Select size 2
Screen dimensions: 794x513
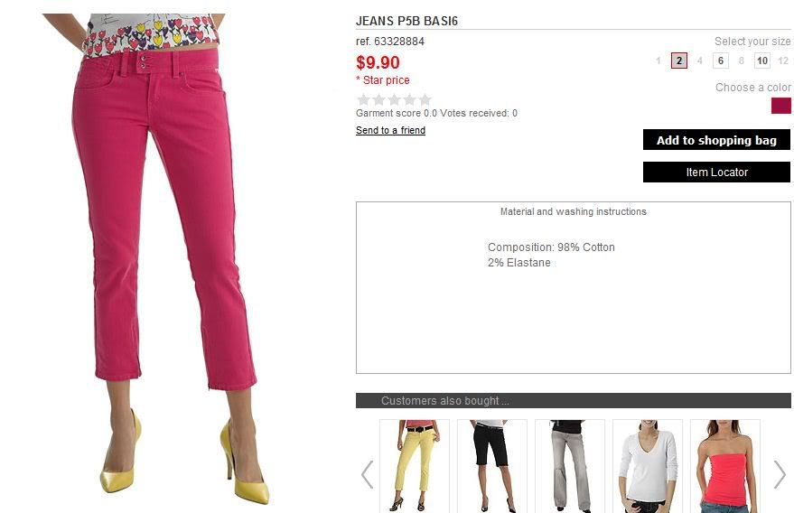(679, 61)
